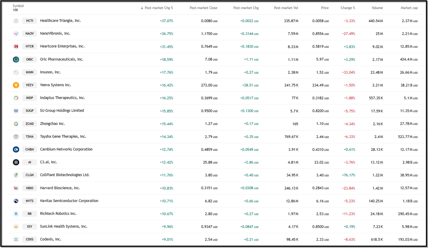428x248 pixels.
Task: Sort by Volume column header
Action: pos(377,8)
